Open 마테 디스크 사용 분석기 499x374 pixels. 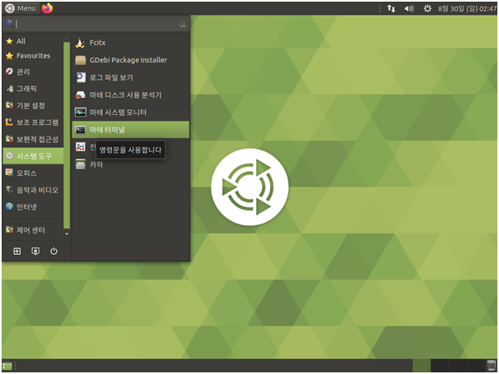[130, 95]
